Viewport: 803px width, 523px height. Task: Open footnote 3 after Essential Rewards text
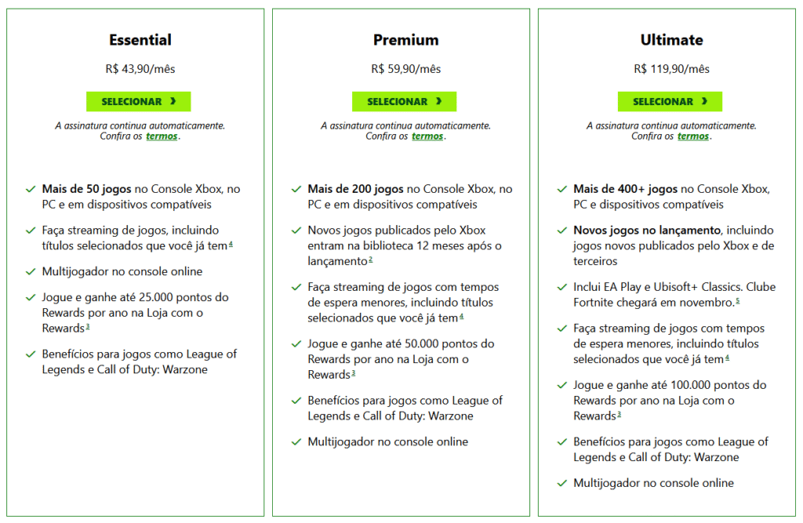click(x=88, y=326)
